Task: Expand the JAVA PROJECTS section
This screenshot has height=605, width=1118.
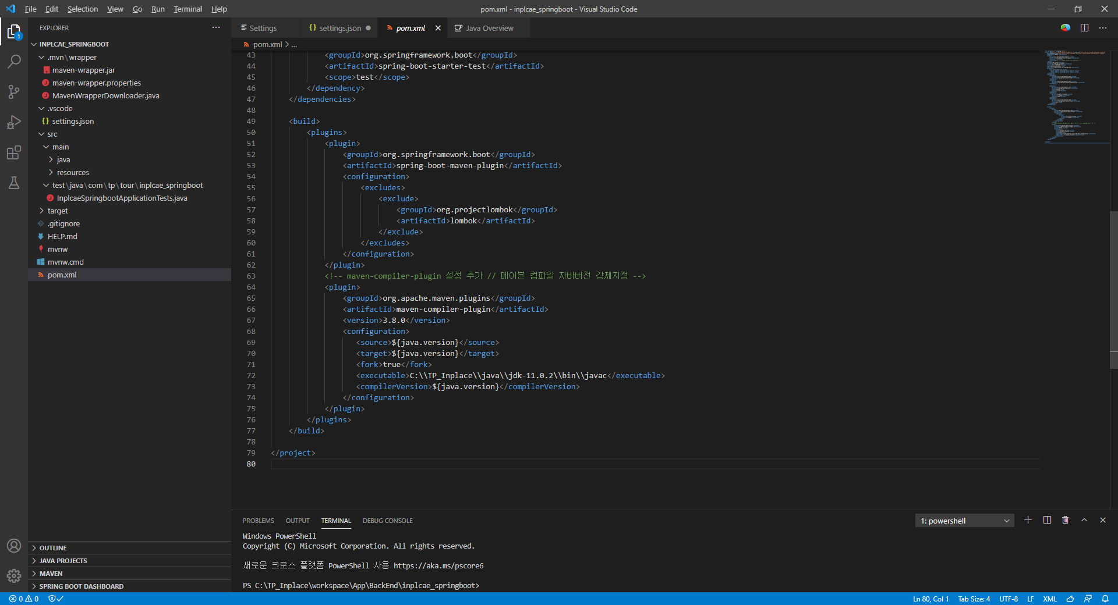Action: pyautogui.click(x=130, y=561)
